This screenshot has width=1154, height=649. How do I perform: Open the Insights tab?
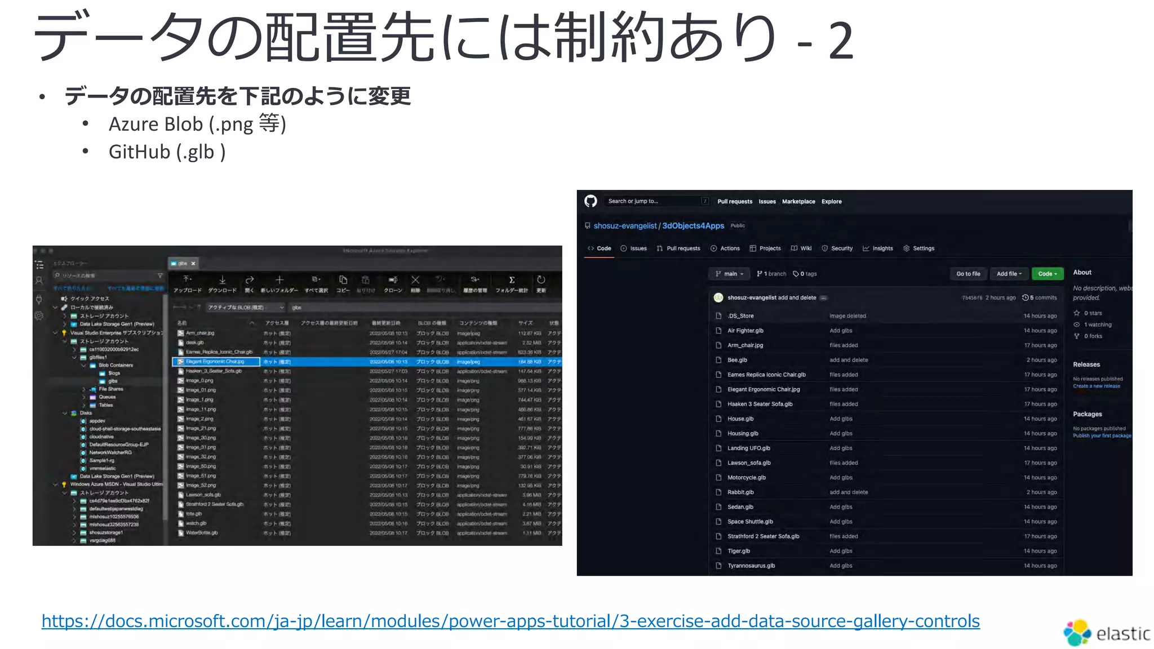click(878, 248)
